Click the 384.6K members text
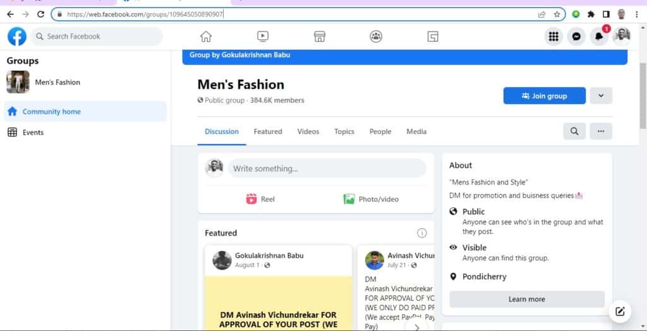Screen dimensions: 647x331 pos(277,100)
